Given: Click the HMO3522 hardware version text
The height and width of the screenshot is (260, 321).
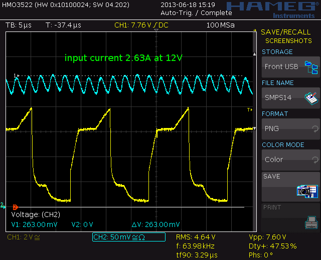Looking at the screenshot, I should pos(66,4).
